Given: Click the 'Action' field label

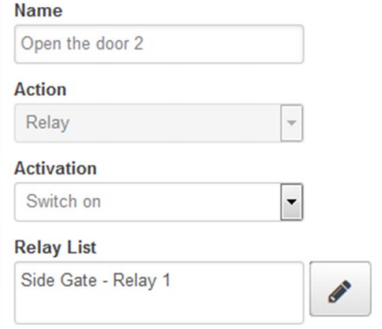Looking at the screenshot, I should pyautogui.click(x=41, y=89).
